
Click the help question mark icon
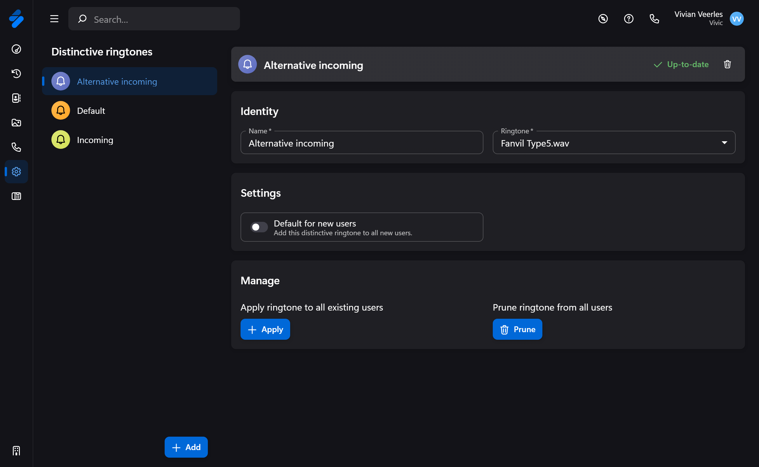tap(628, 19)
